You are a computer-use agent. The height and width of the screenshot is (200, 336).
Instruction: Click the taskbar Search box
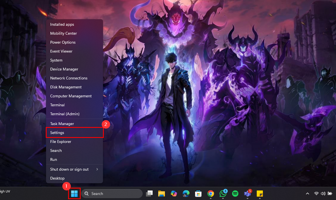tap(112, 194)
